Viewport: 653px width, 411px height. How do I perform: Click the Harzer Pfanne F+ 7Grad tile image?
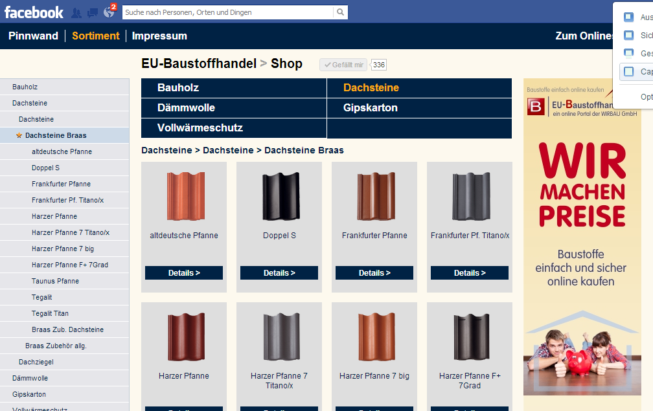click(472, 337)
